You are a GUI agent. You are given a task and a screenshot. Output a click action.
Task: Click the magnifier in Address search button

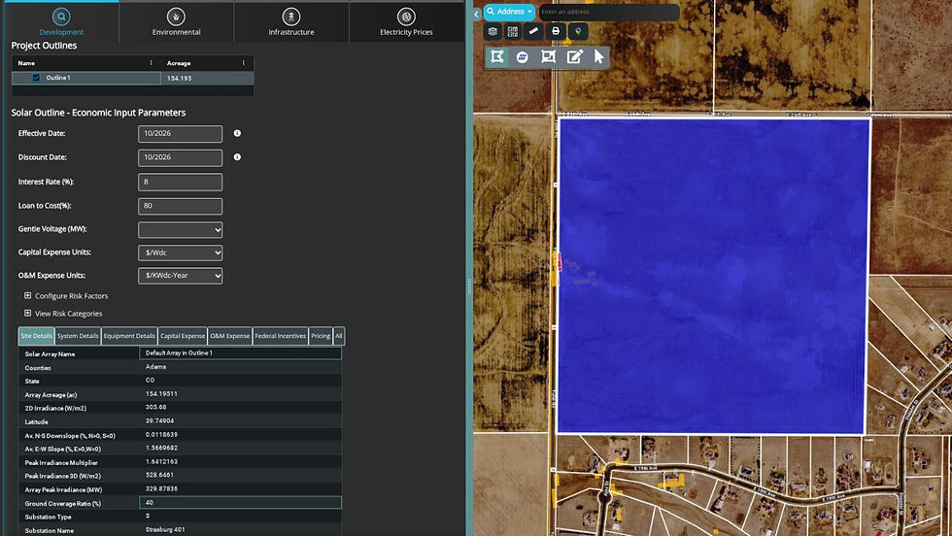tap(491, 12)
